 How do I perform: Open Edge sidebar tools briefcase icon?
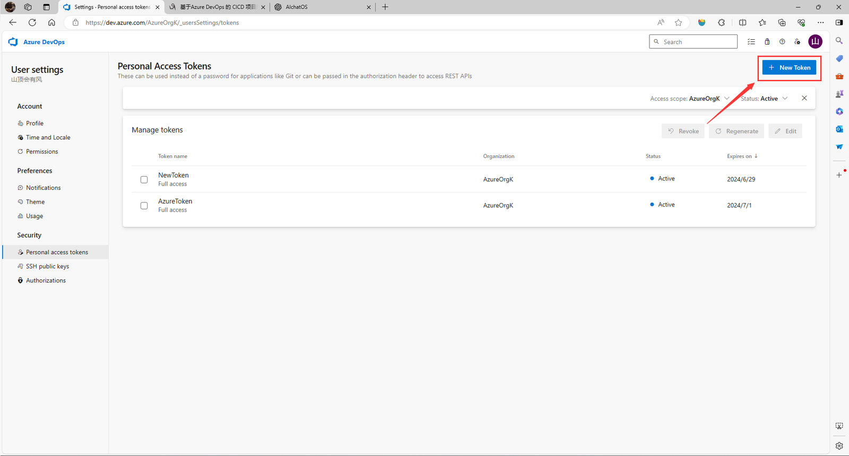[x=839, y=76]
